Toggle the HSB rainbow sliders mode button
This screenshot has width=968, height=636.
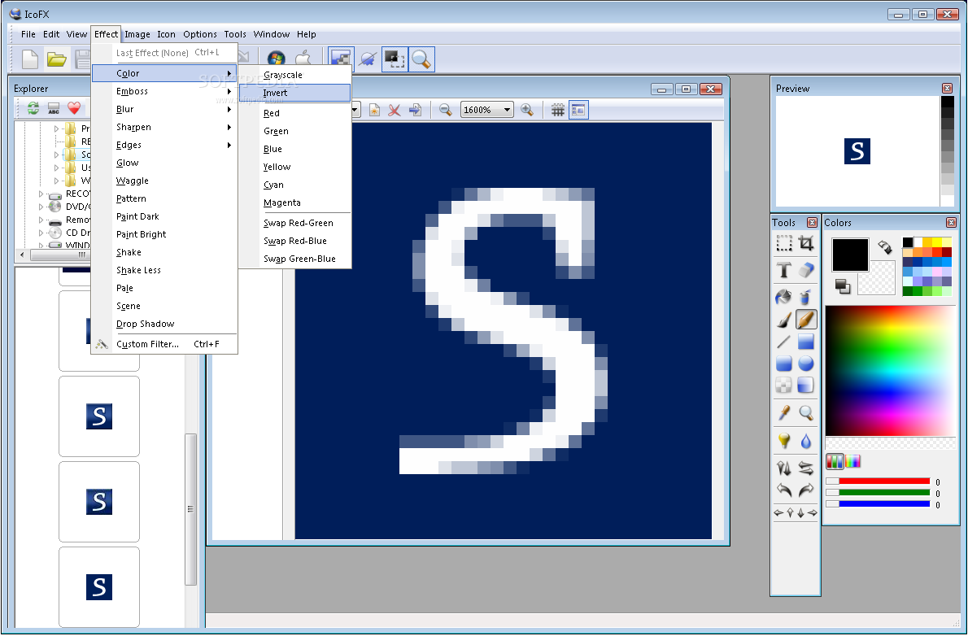coord(852,461)
